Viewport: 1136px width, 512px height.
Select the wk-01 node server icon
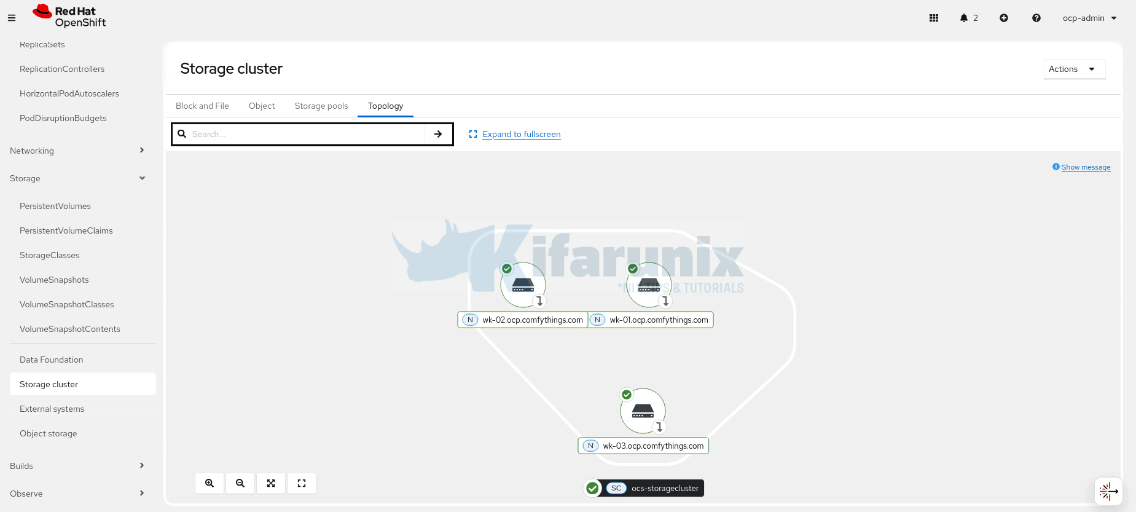coord(649,285)
